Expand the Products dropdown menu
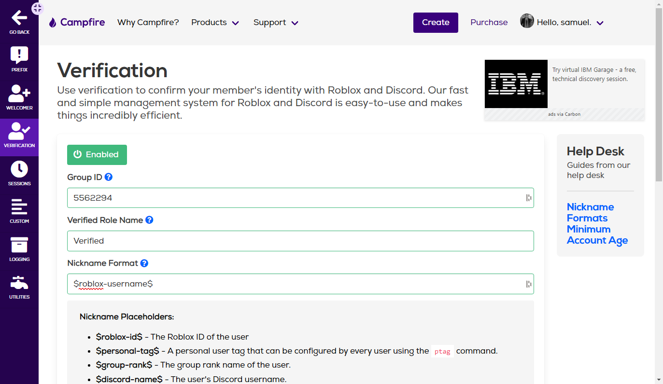The height and width of the screenshot is (384, 663). coord(215,23)
